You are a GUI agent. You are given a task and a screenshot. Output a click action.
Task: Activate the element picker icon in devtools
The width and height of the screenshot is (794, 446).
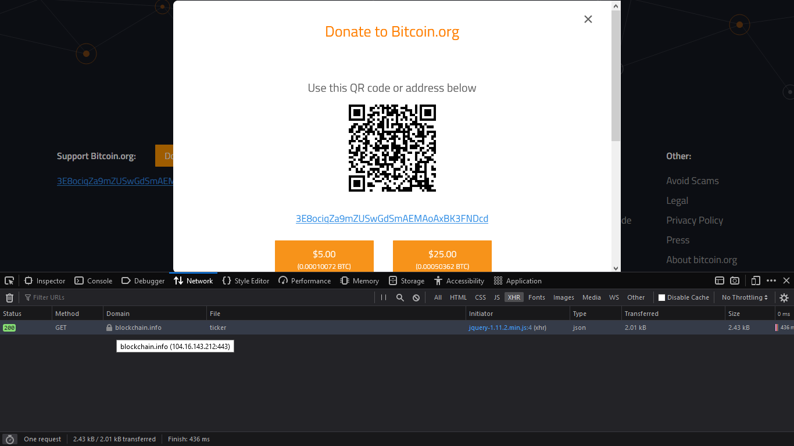coord(9,280)
